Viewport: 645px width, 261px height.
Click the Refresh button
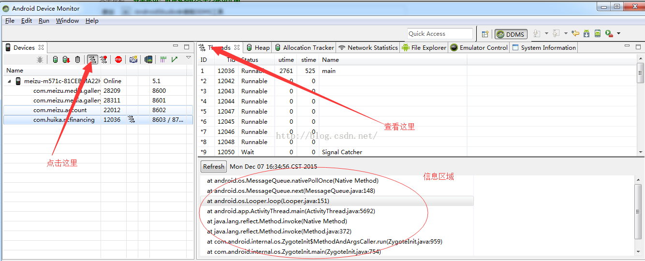point(214,166)
